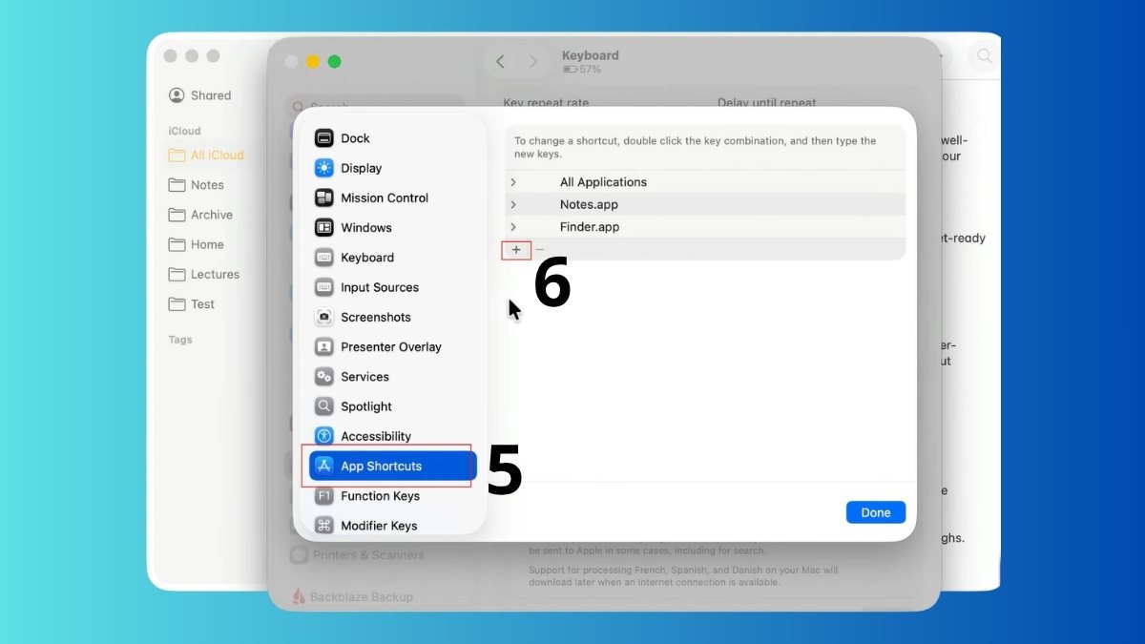Screen dimensions: 1145x644
Task: Click the Done button
Action: click(876, 512)
